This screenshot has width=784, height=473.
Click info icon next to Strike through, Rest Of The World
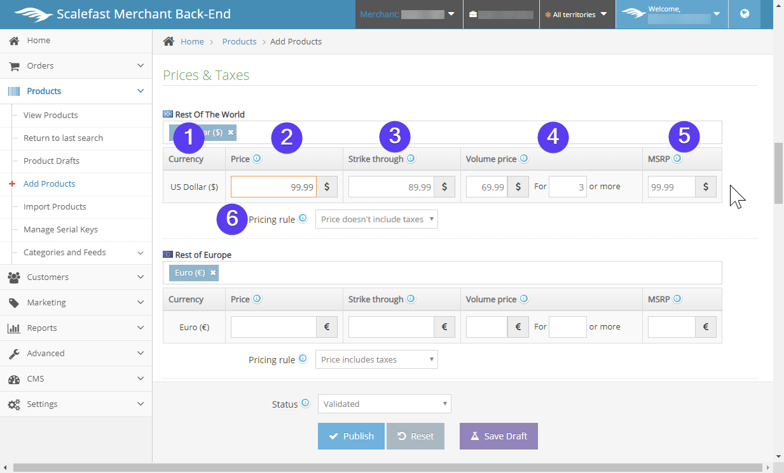[411, 159]
